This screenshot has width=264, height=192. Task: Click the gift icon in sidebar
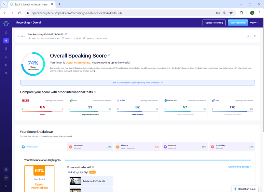tap(6, 170)
